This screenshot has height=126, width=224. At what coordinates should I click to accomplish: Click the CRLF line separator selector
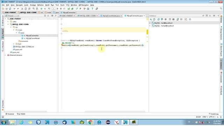[205, 117]
